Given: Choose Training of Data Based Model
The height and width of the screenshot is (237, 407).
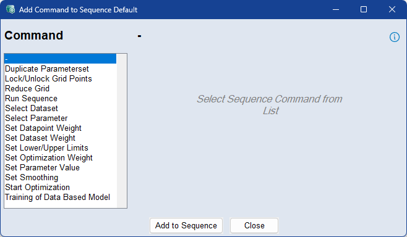Looking at the screenshot, I should [60, 197].
